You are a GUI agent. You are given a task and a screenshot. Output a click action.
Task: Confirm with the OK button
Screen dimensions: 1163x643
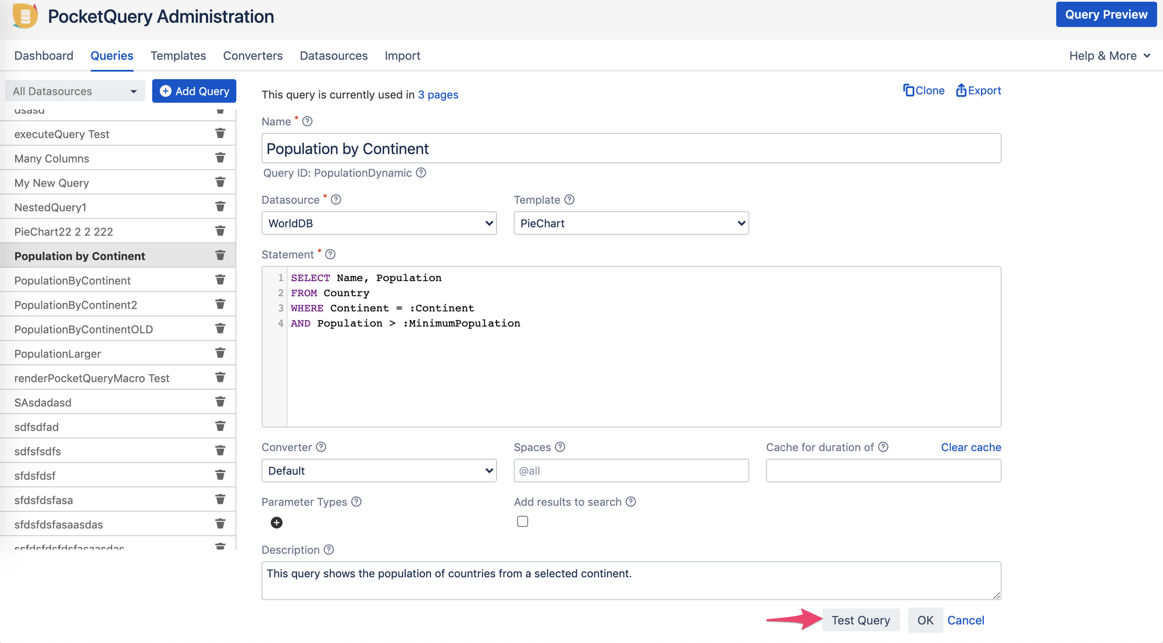[x=925, y=620]
